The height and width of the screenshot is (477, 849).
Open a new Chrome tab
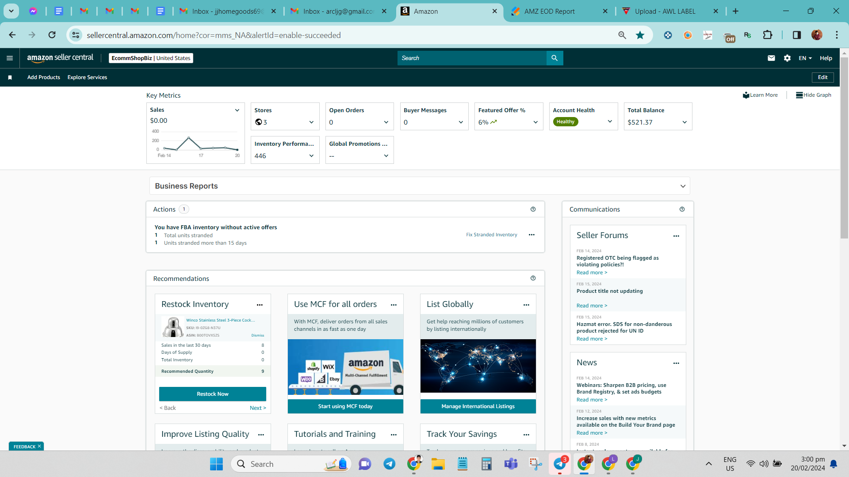[735, 11]
